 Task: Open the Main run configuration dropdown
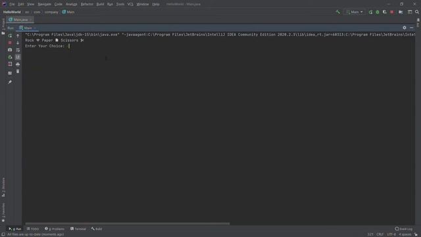click(x=355, y=12)
